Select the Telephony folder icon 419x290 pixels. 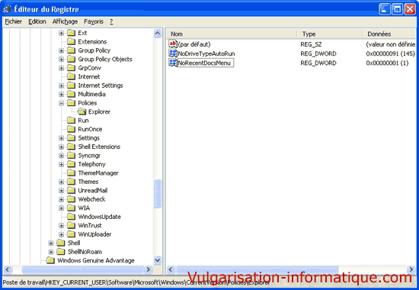click(72, 164)
